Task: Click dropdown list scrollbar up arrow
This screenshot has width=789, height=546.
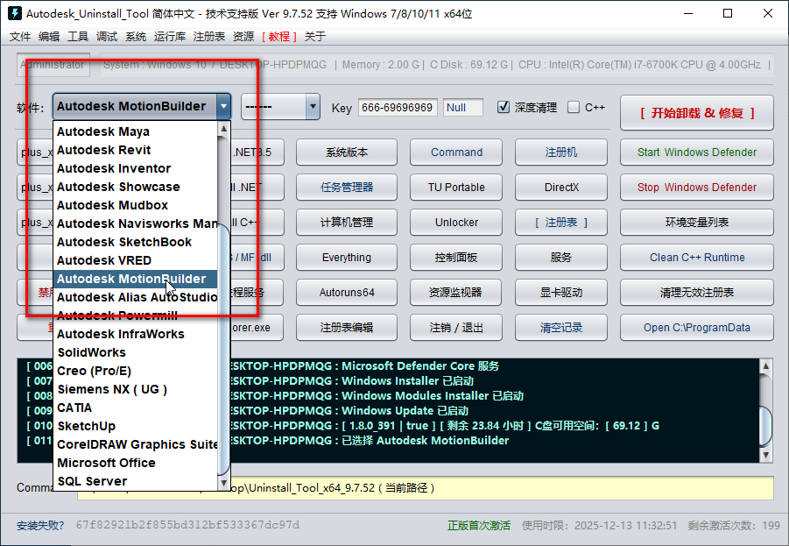Action: click(224, 129)
